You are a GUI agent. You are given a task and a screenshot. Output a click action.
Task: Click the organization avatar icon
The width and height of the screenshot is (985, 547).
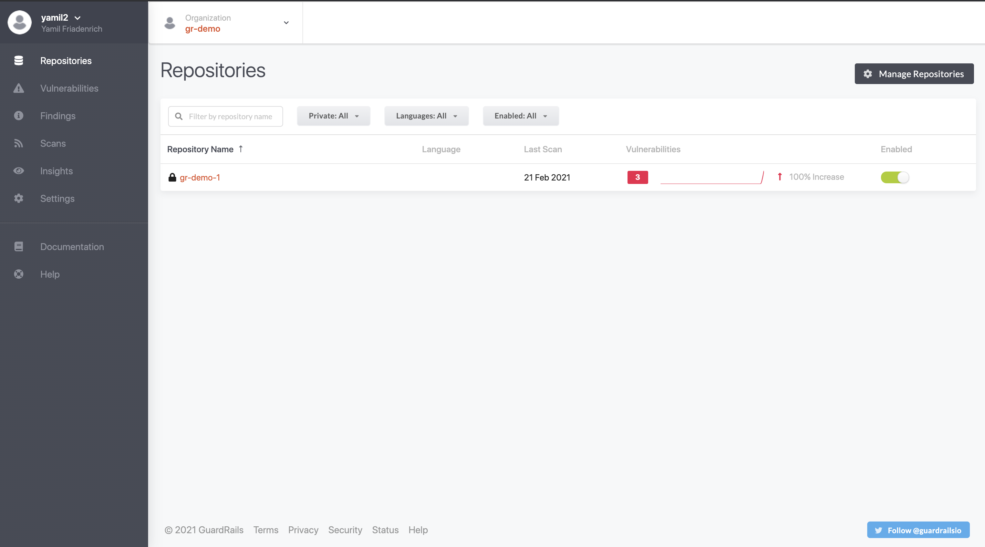tap(170, 23)
